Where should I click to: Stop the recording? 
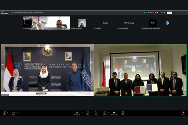(x=158, y=12)
